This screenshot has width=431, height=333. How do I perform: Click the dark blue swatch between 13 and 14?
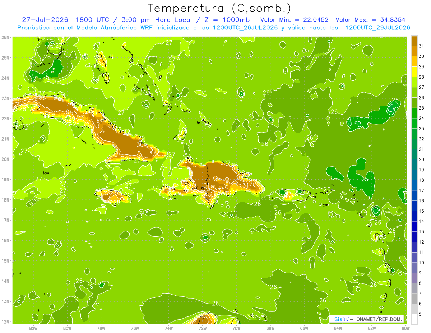(414, 226)
